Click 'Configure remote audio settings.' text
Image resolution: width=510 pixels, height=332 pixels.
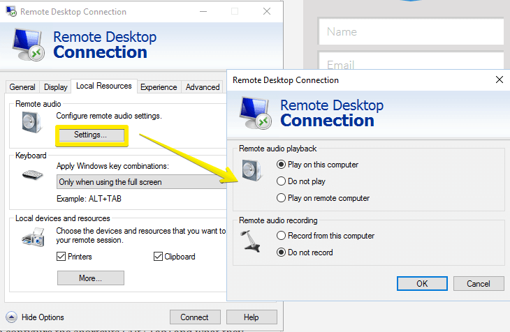109,116
